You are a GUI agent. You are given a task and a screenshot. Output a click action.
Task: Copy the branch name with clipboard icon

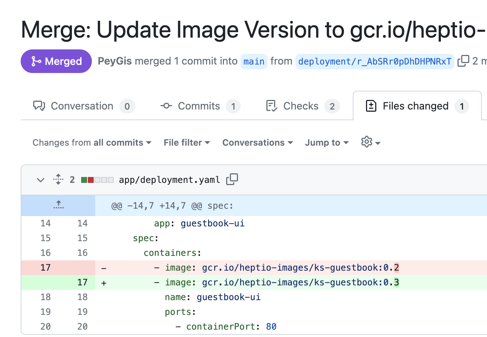[463, 61]
